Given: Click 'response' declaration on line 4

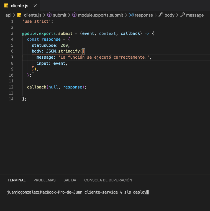Looking at the screenshot, I should pos(51,40).
